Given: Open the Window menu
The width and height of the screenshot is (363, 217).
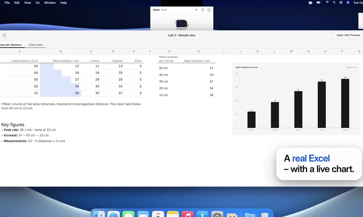Looking at the screenshot, I should tap(50, 3).
